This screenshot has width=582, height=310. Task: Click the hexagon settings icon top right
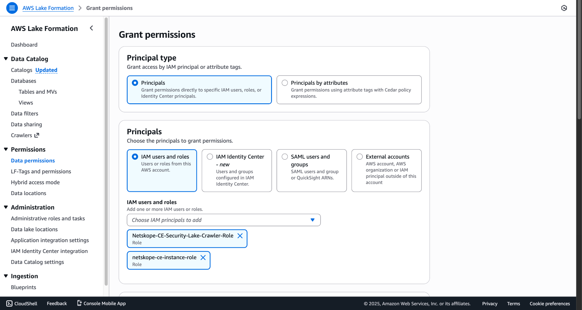coord(564,8)
